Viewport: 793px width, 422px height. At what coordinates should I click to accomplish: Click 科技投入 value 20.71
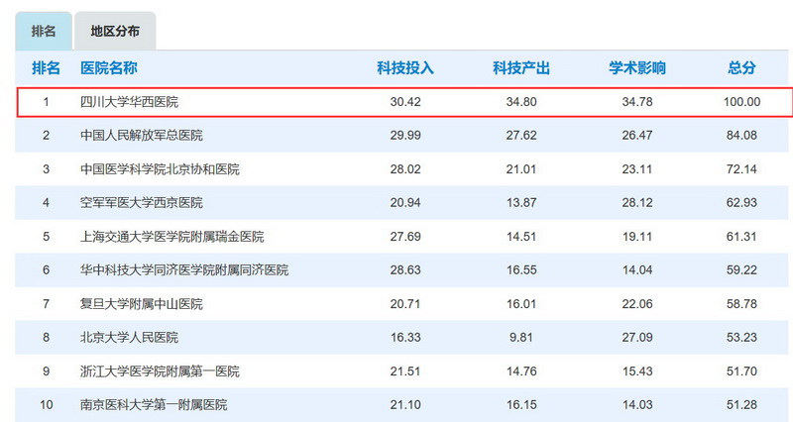pyautogui.click(x=405, y=304)
